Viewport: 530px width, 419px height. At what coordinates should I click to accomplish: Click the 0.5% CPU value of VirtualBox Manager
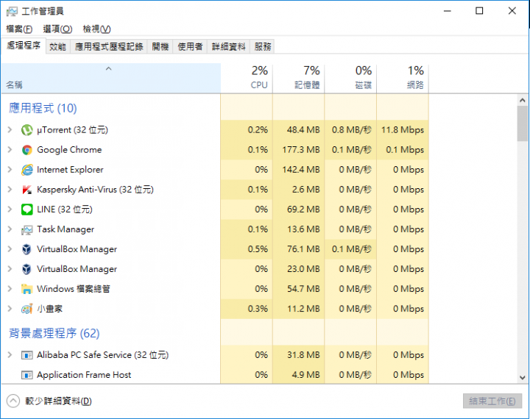click(x=258, y=249)
